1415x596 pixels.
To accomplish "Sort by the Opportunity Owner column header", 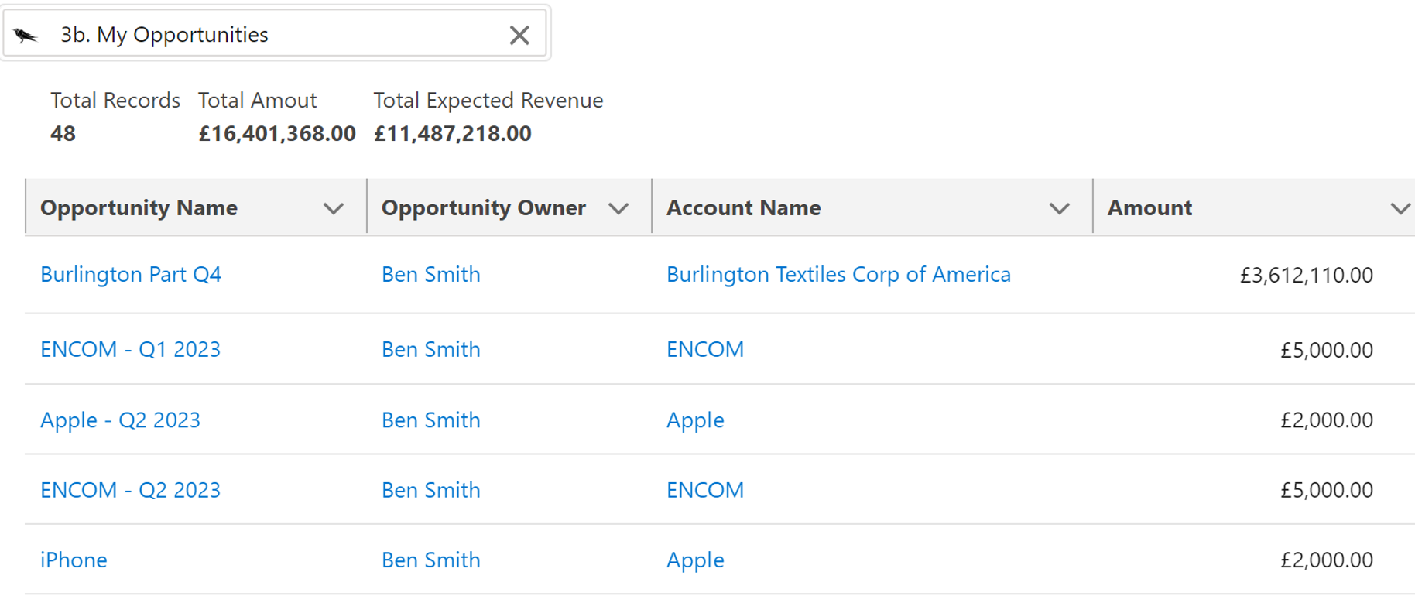I will pyautogui.click(x=483, y=207).
